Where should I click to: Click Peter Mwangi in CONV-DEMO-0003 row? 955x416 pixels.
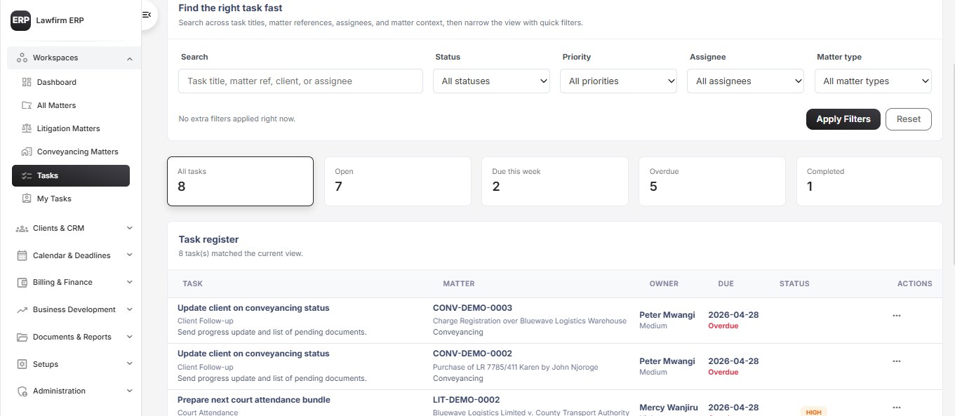pos(667,315)
